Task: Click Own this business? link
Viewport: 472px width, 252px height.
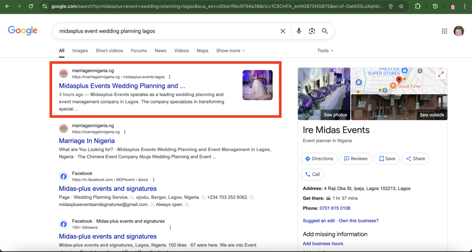Action: click(x=359, y=220)
